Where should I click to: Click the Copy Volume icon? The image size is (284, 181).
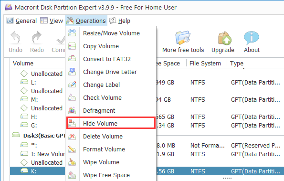coord(72,46)
